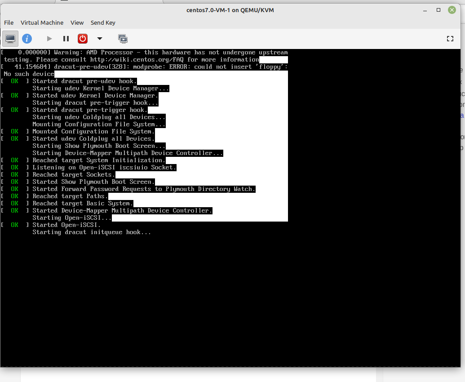Screen dimensions: 465x382
Task: Click the Run virtual machine play button
Action: (49, 39)
